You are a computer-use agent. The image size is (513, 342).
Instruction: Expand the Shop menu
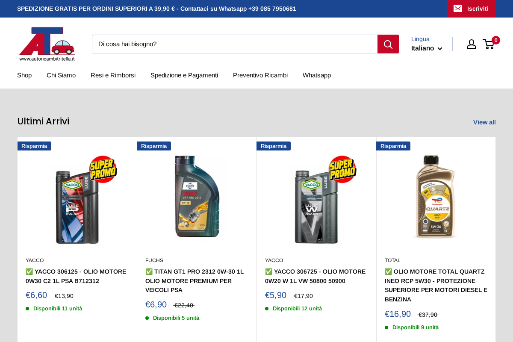(x=24, y=75)
